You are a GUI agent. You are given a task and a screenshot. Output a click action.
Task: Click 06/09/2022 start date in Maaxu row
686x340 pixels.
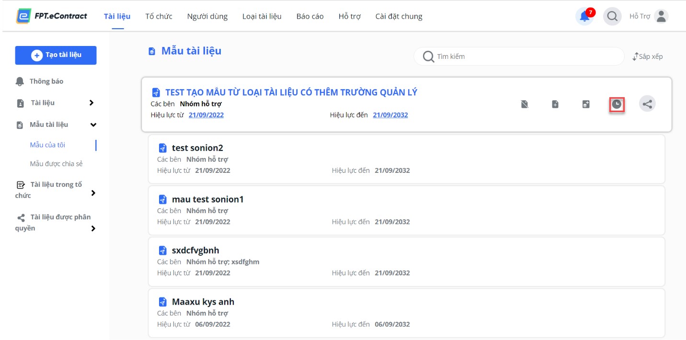(x=213, y=324)
